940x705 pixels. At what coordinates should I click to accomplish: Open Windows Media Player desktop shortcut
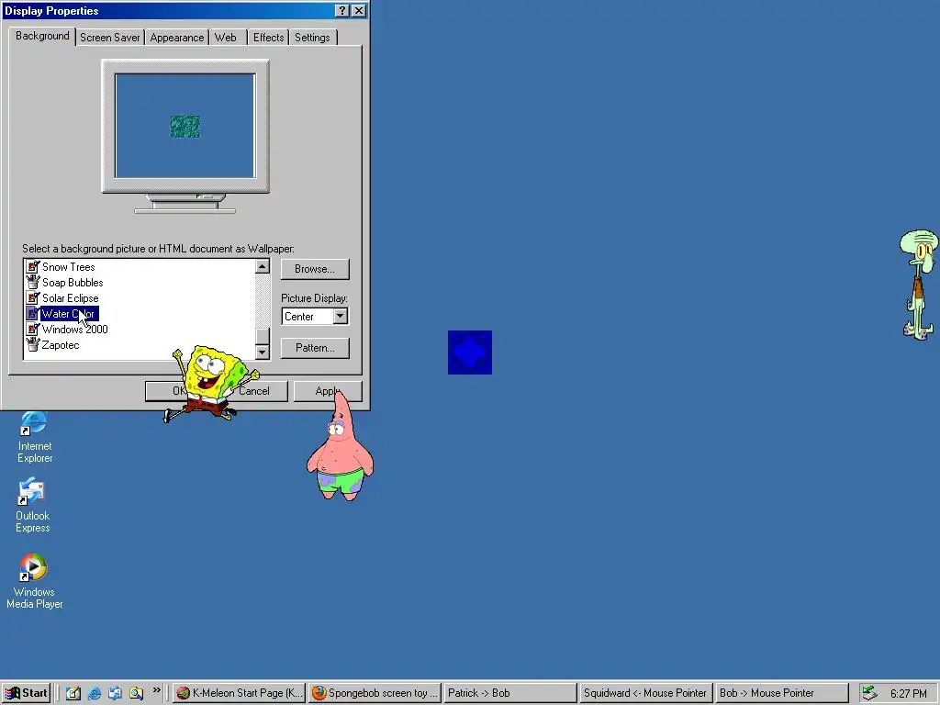point(34,581)
